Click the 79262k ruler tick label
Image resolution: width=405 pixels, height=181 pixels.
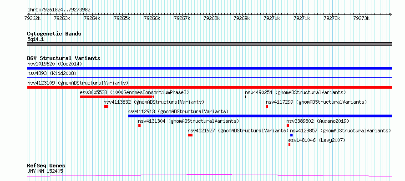[x=33, y=18]
